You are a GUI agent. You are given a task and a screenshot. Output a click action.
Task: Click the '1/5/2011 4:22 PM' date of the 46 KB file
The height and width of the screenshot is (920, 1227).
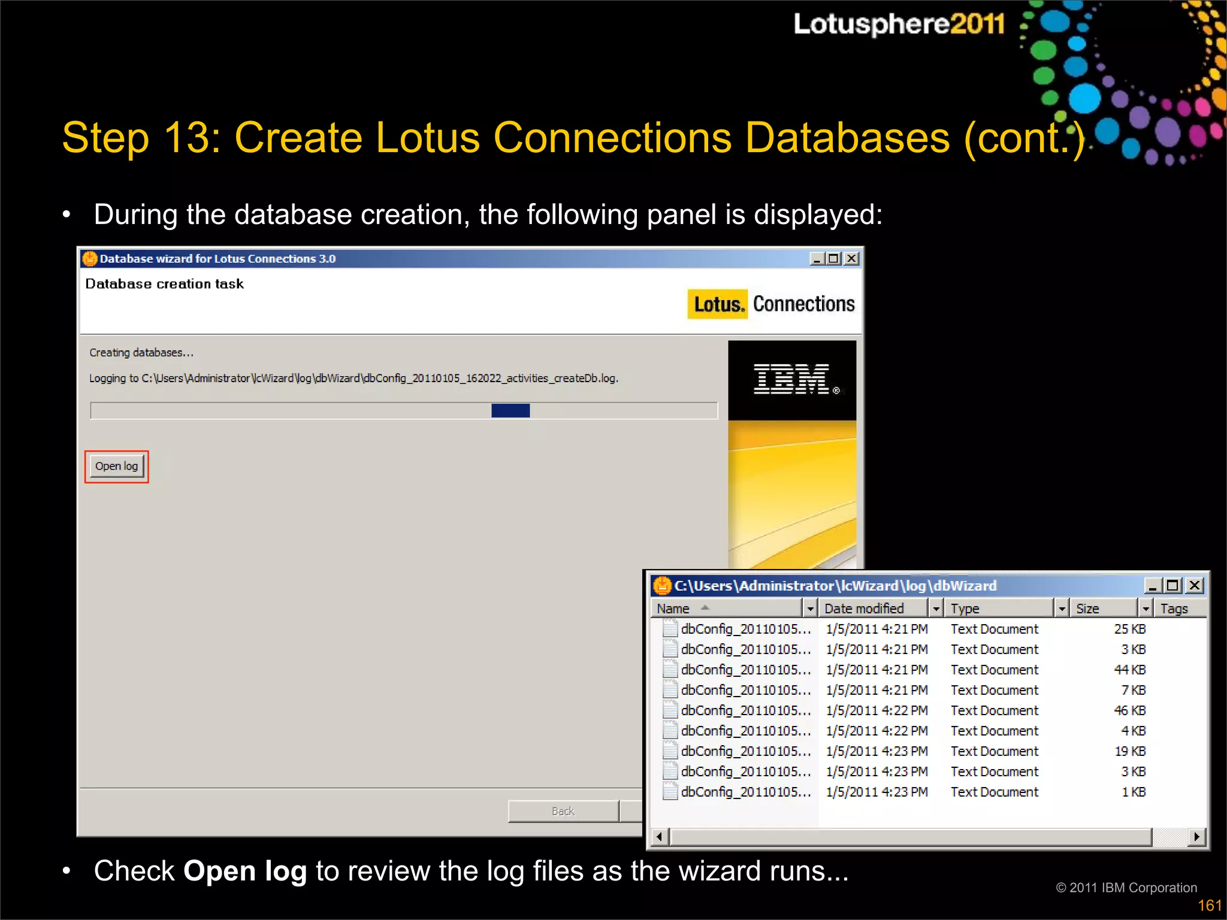pyautogui.click(x=877, y=710)
